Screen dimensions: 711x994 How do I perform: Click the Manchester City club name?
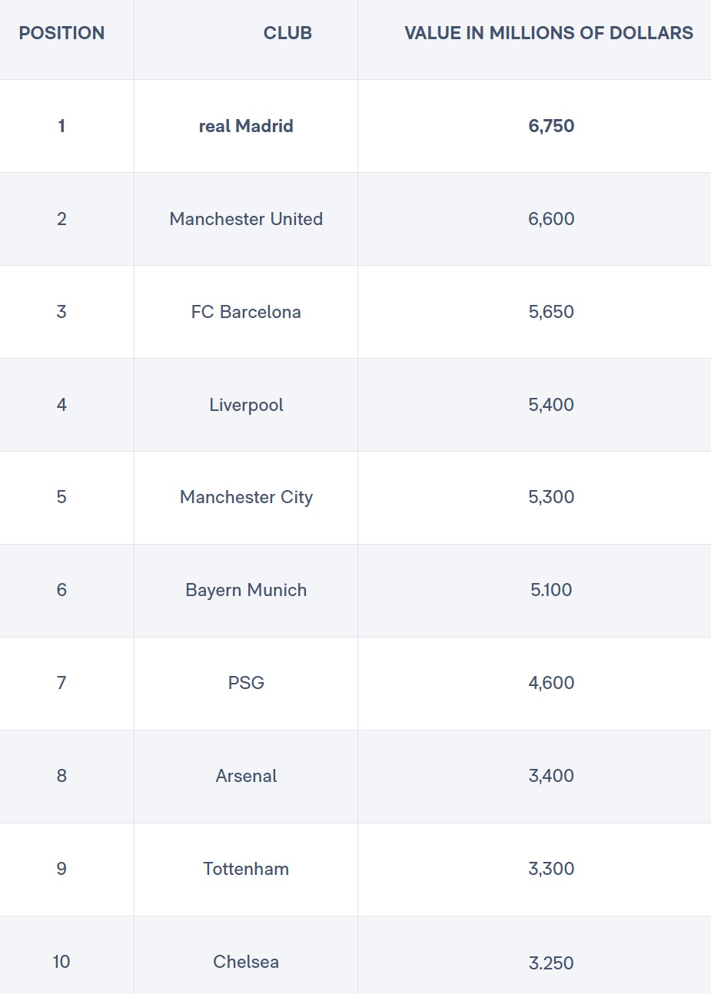point(246,497)
